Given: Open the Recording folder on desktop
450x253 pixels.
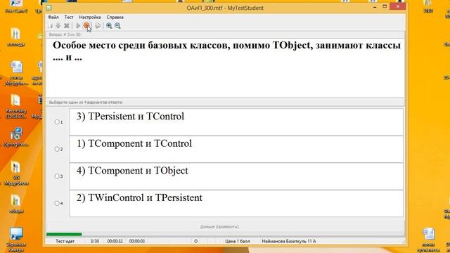Looking at the screenshot, I should click(x=15, y=107).
